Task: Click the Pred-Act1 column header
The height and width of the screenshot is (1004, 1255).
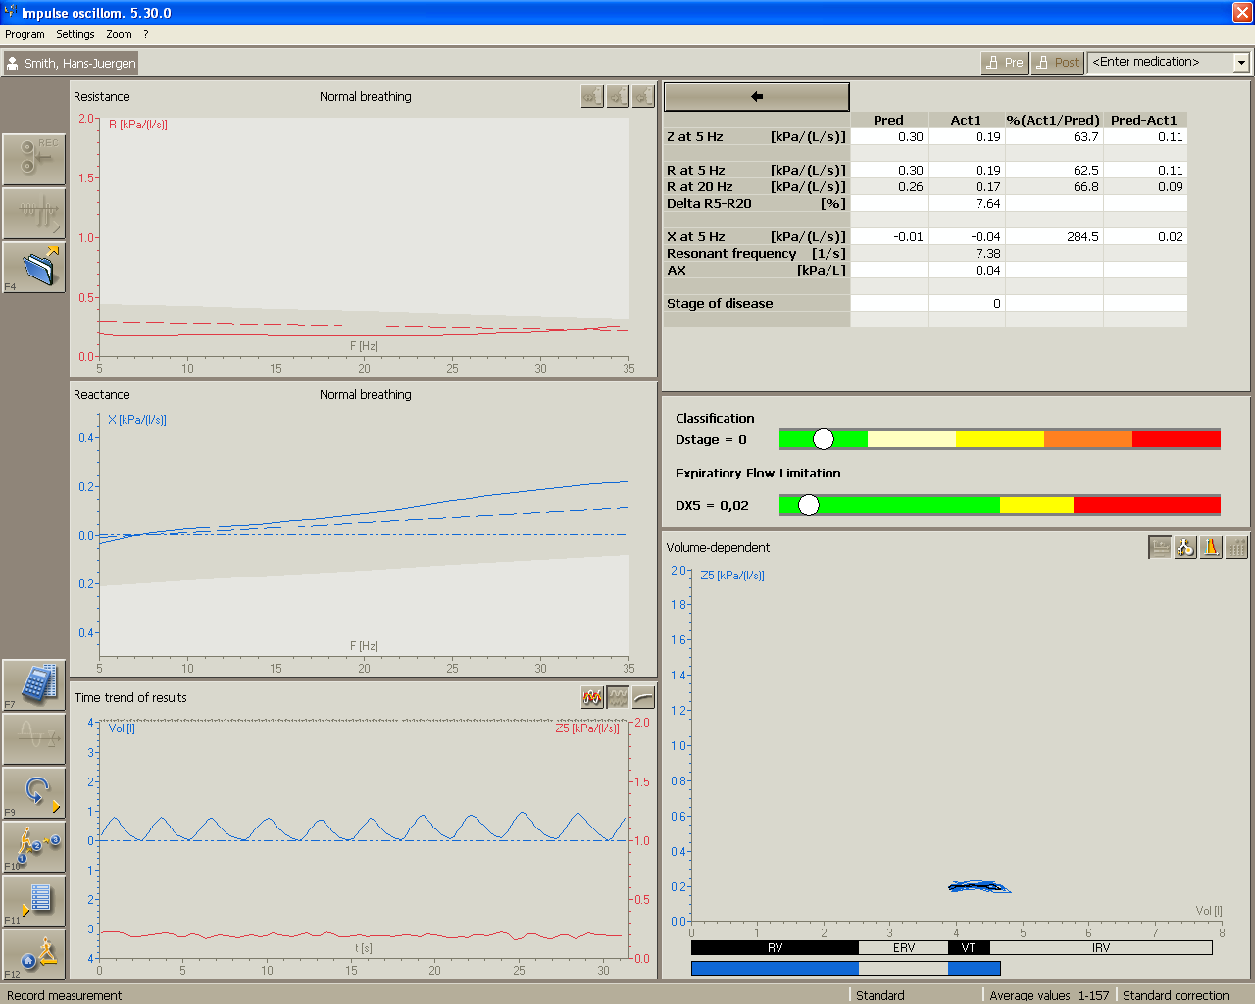Action: [1143, 120]
